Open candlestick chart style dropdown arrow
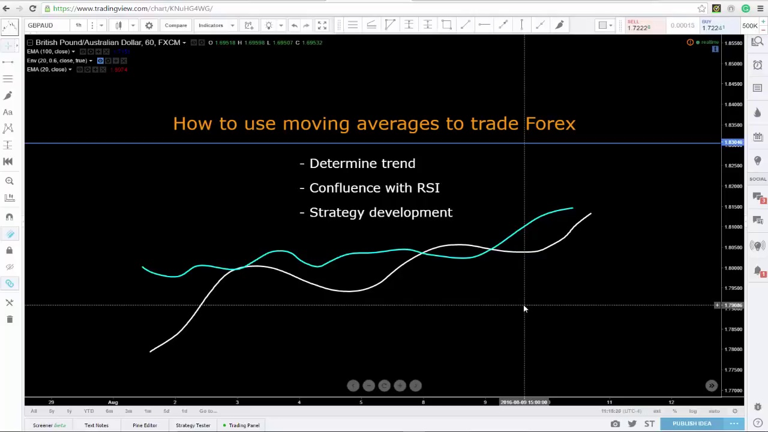This screenshot has height=432, width=768. tap(133, 25)
